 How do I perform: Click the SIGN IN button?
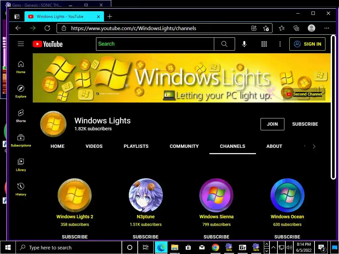(307, 44)
